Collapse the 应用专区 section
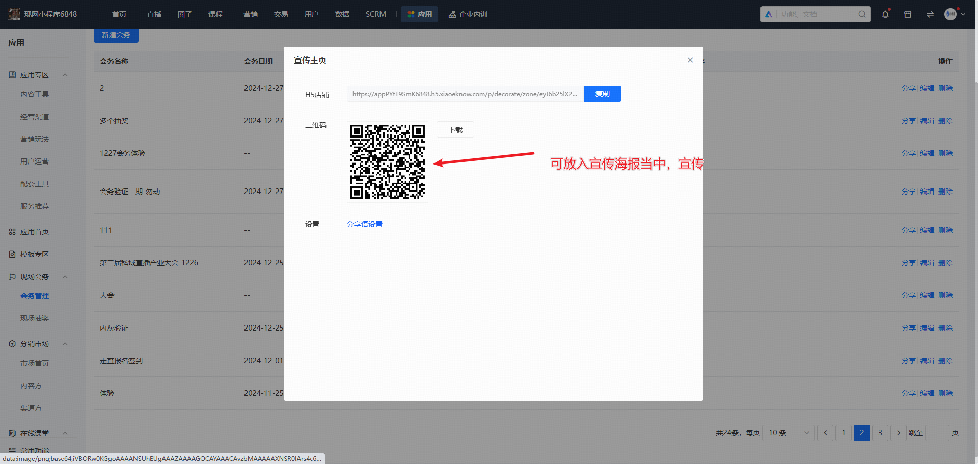Viewport: 978px width, 464px height. (x=65, y=75)
